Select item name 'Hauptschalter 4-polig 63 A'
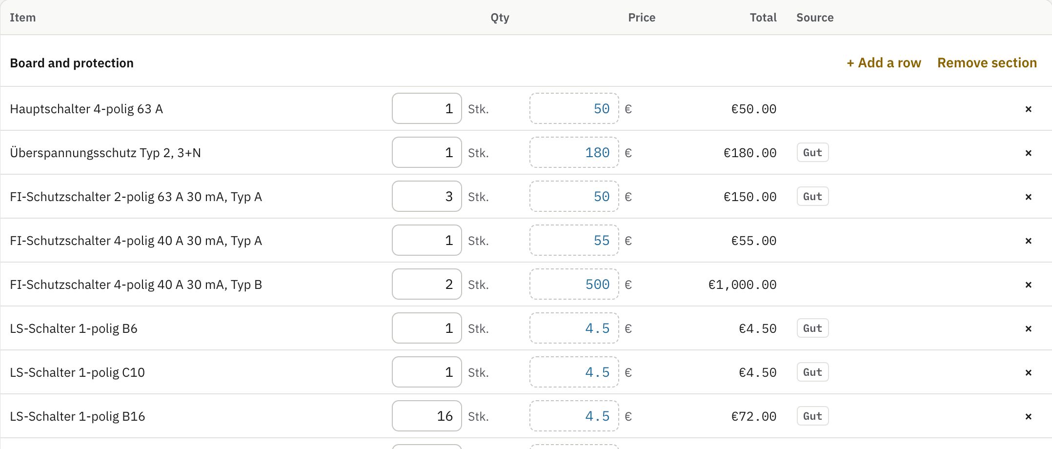Image resolution: width=1052 pixels, height=449 pixels. pos(86,109)
